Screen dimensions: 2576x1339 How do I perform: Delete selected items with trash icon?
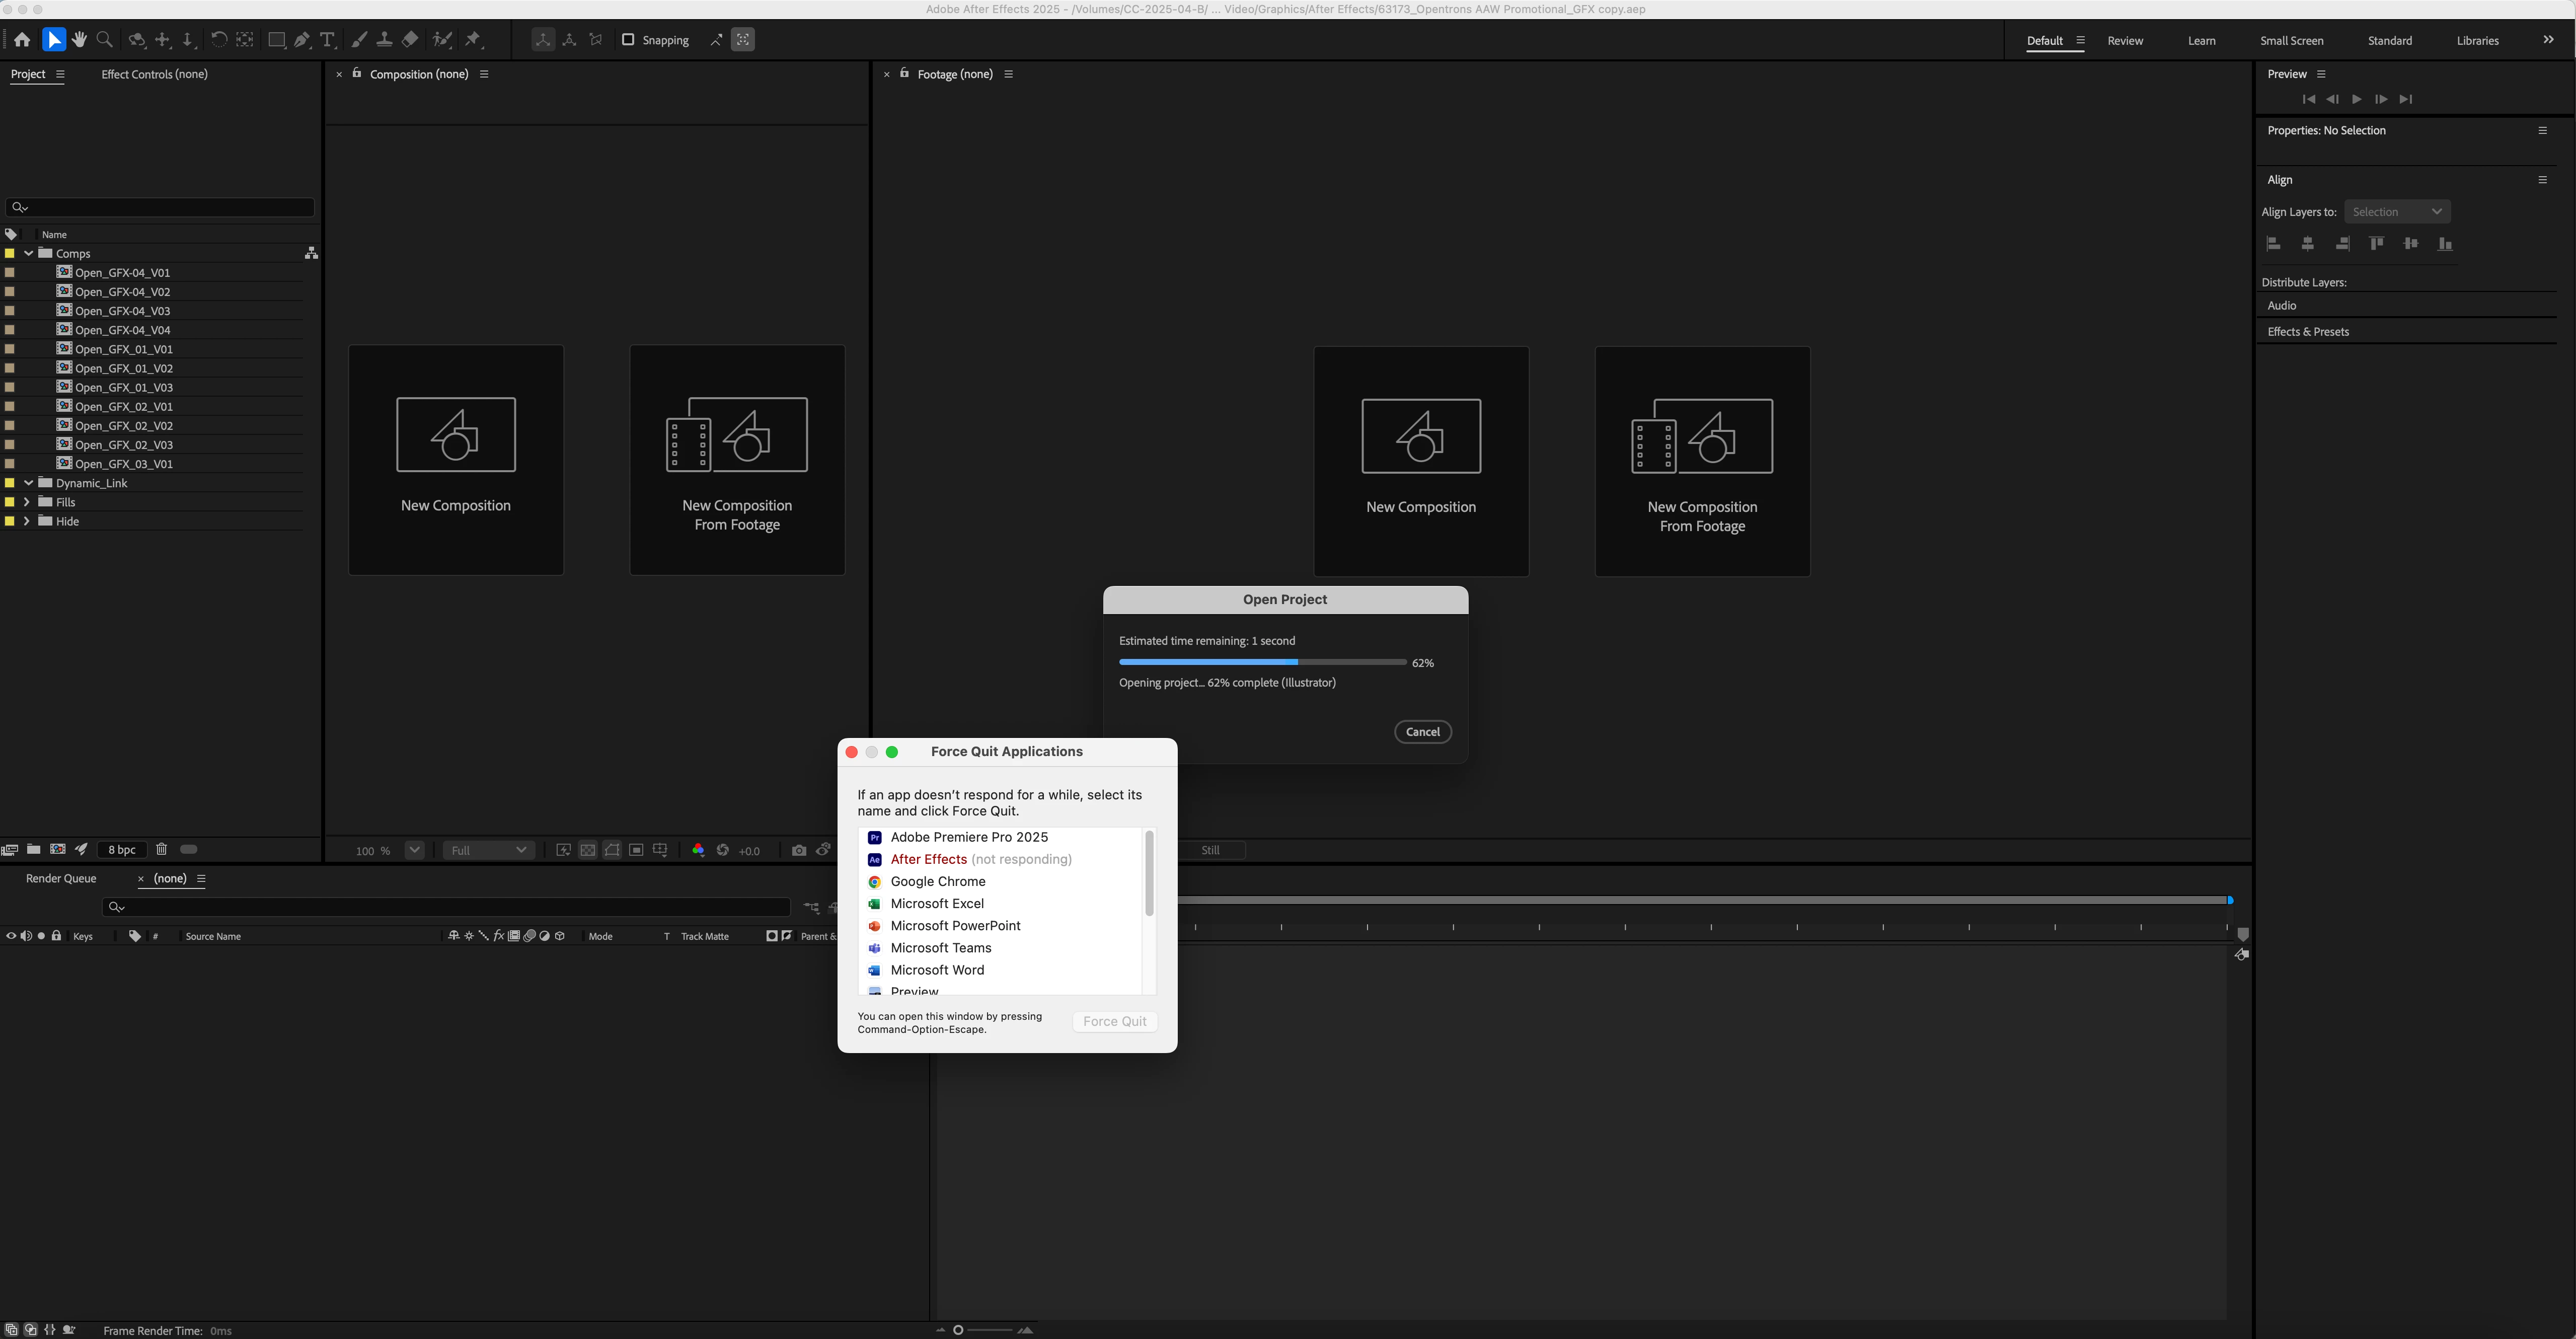(x=161, y=849)
